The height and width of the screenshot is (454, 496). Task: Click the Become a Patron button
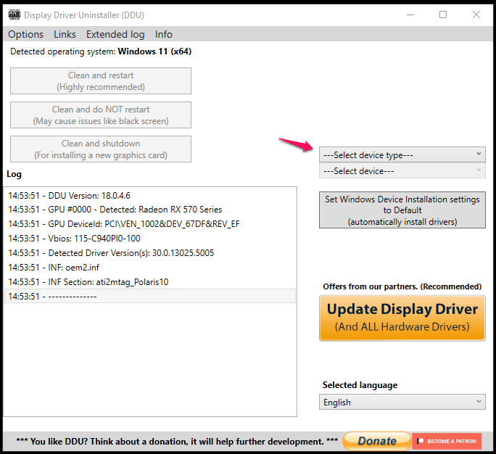[x=447, y=441]
